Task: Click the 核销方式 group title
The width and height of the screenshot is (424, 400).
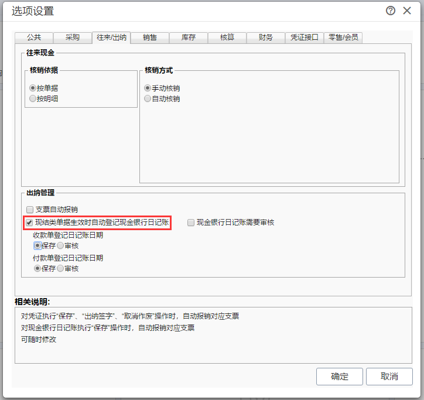Action: [159, 70]
